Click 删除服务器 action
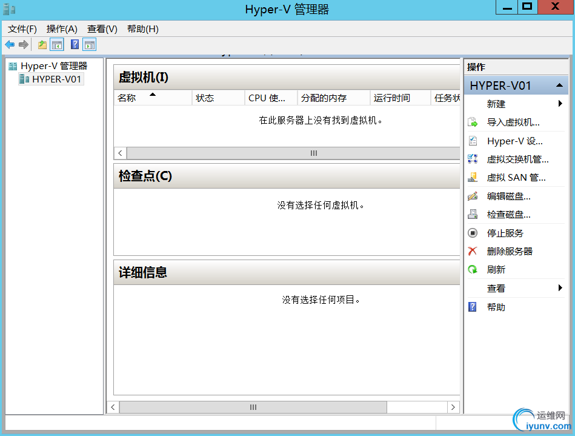 pyautogui.click(x=510, y=252)
